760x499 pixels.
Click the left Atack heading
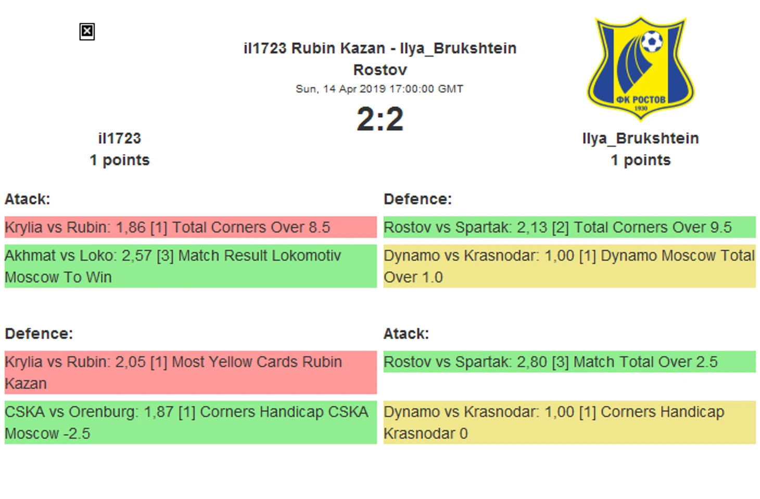coord(28,199)
